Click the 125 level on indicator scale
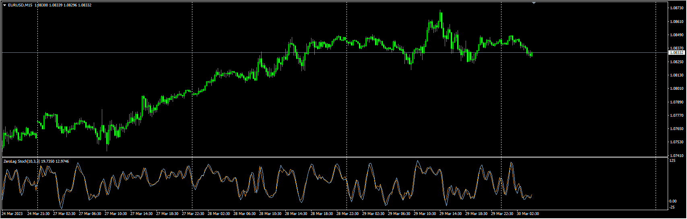Viewport: 687px width, 219px height. point(672,161)
